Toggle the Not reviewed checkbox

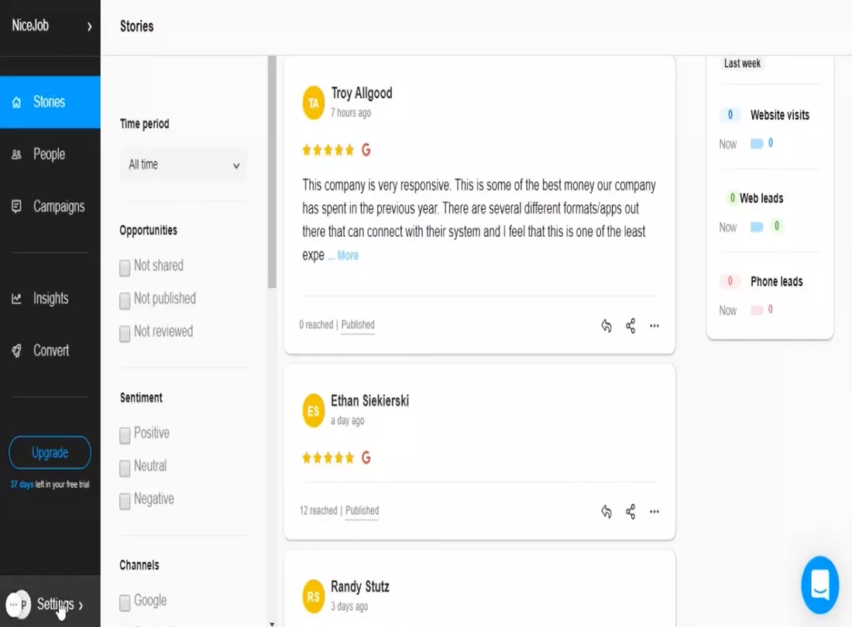click(x=125, y=334)
